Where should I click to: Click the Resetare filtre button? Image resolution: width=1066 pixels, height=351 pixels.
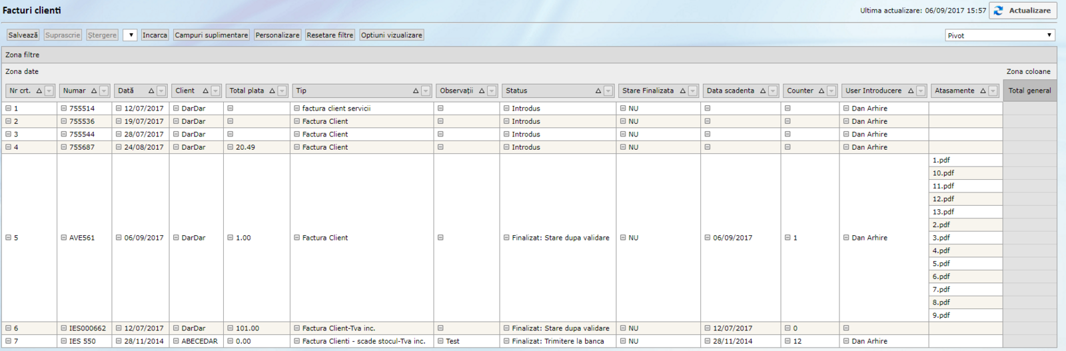pyautogui.click(x=330, y=35)
